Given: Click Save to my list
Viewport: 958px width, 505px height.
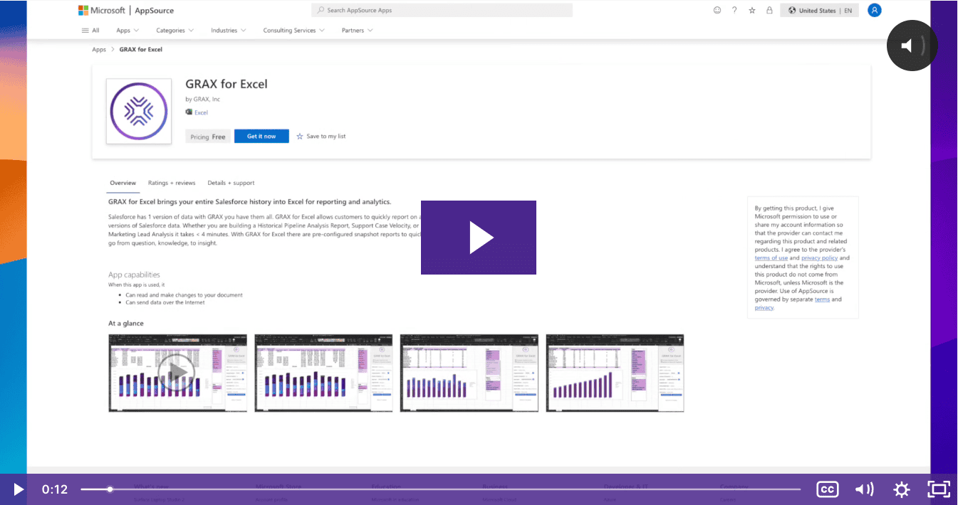Looking at the screenshot, I should [x=321, y=136].
